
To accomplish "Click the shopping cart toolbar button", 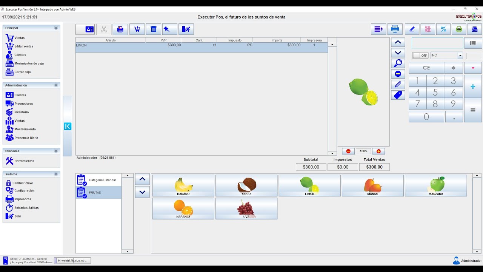I will click(x=137, y=29).
